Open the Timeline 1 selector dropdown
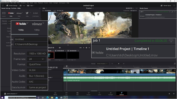Screen dimensions: 177x99 pos(90,8)
